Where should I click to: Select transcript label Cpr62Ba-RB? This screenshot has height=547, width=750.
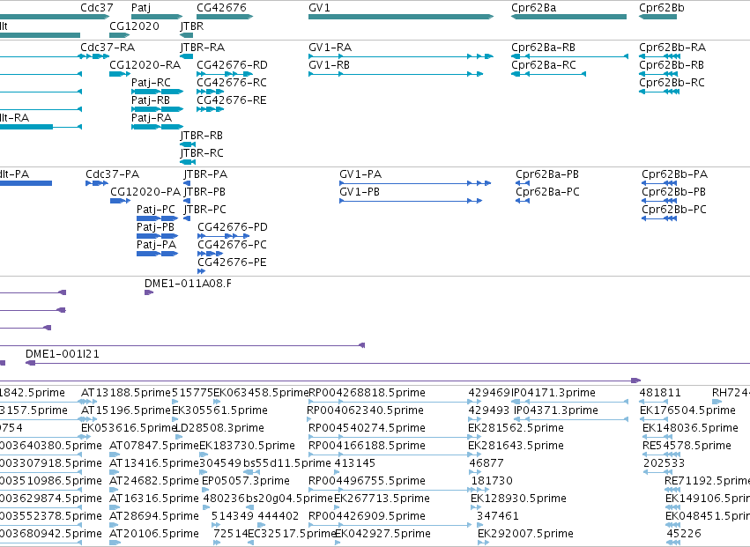pos(543,48)
